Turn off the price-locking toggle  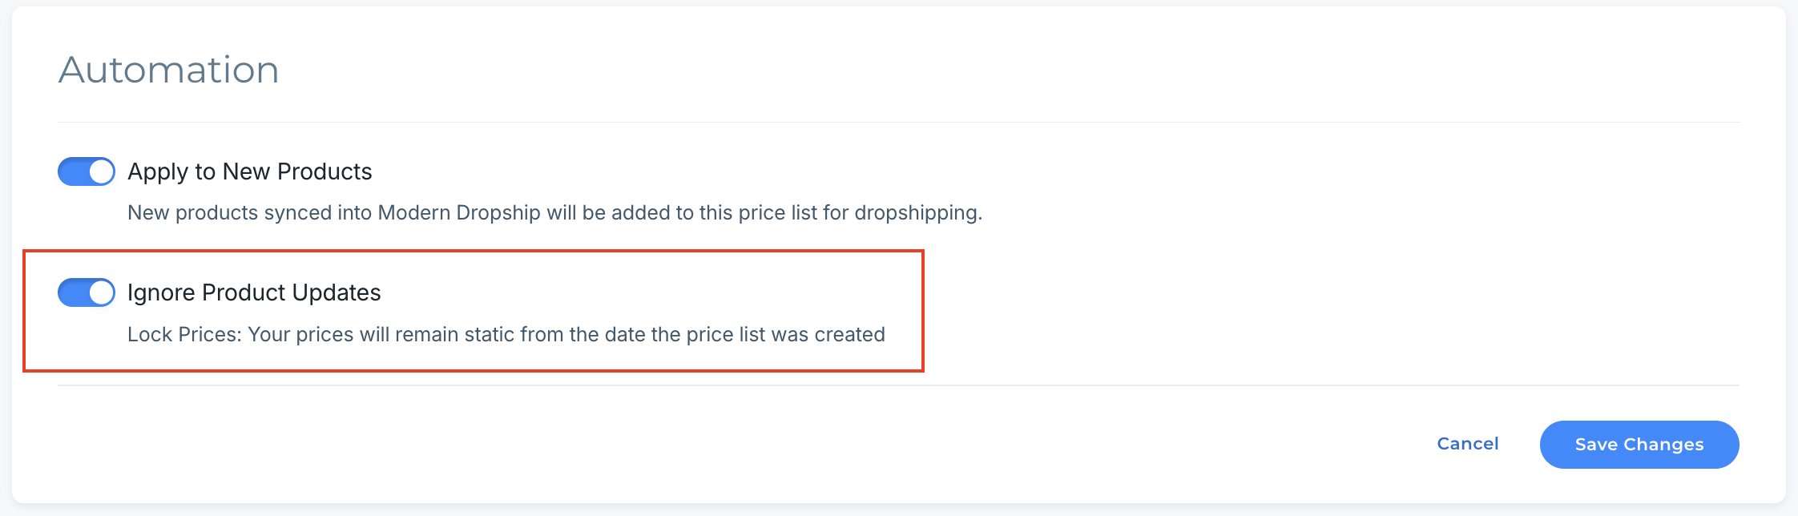[87, 292]
